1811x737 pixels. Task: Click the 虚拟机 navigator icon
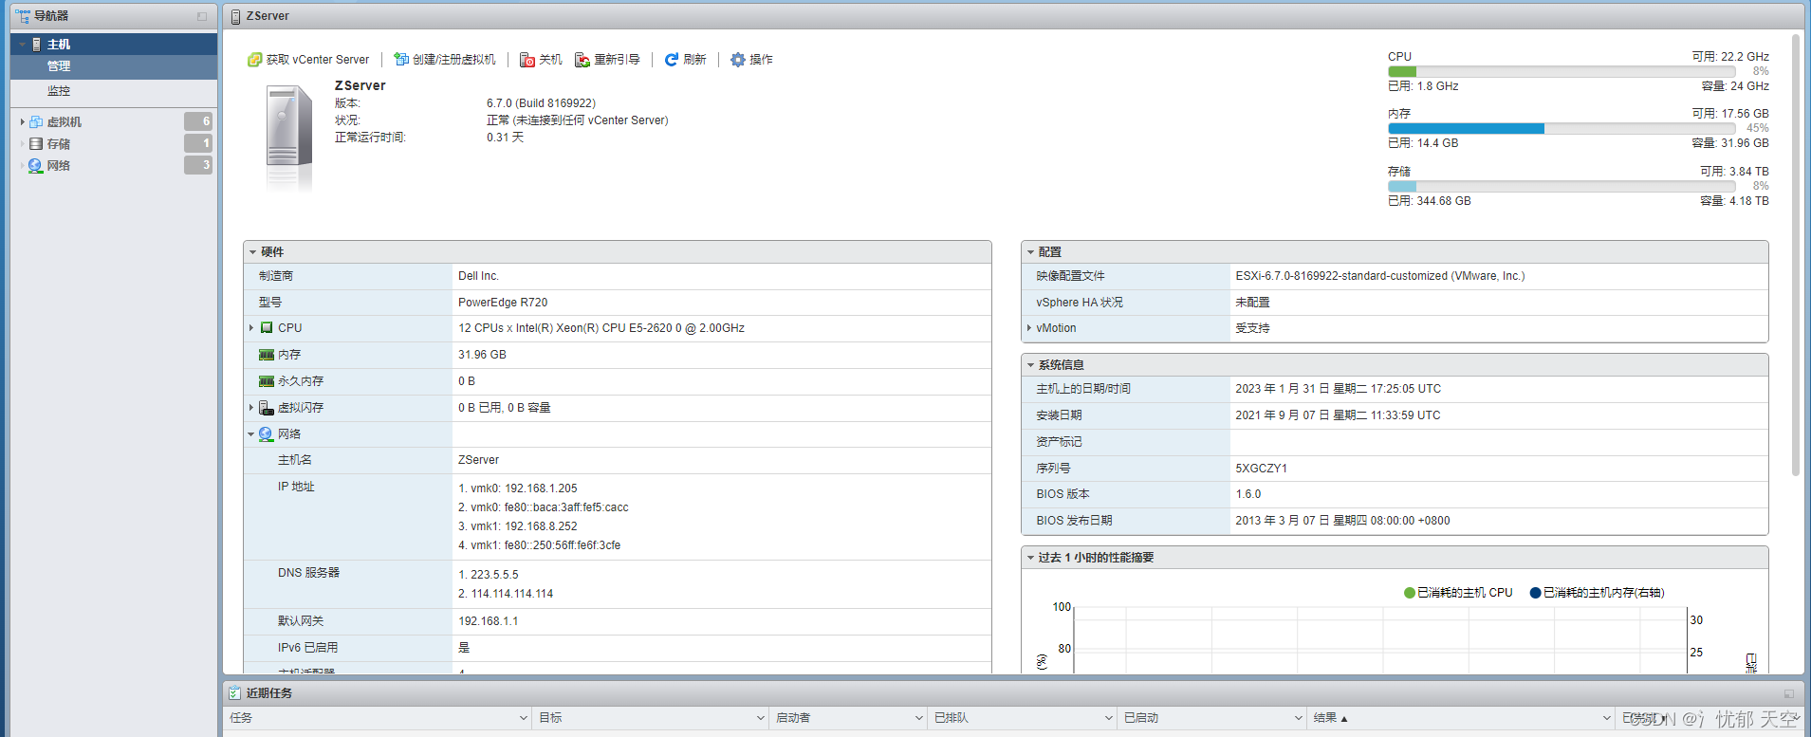click(36, 121)
